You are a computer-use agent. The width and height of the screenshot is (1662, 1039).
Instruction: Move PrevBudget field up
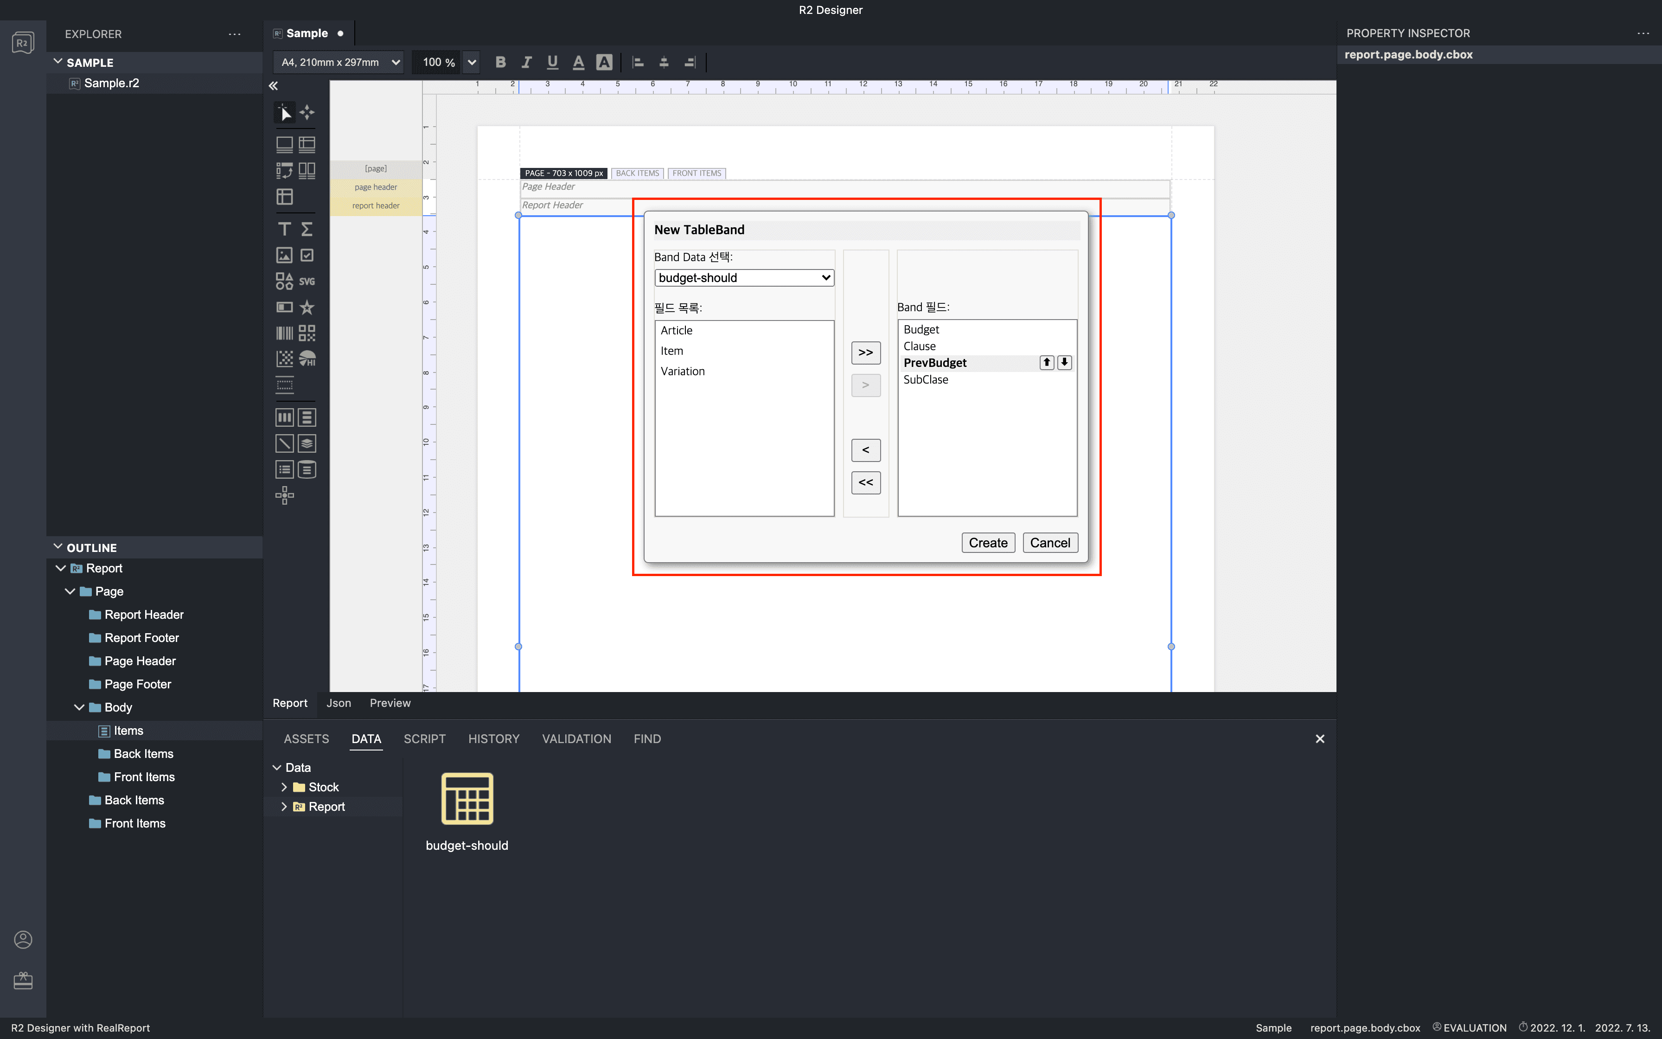coord(1047,362)
